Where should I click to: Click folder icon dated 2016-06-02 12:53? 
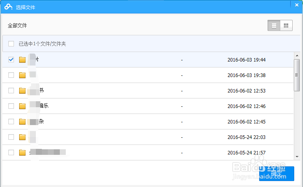(22, 91)
